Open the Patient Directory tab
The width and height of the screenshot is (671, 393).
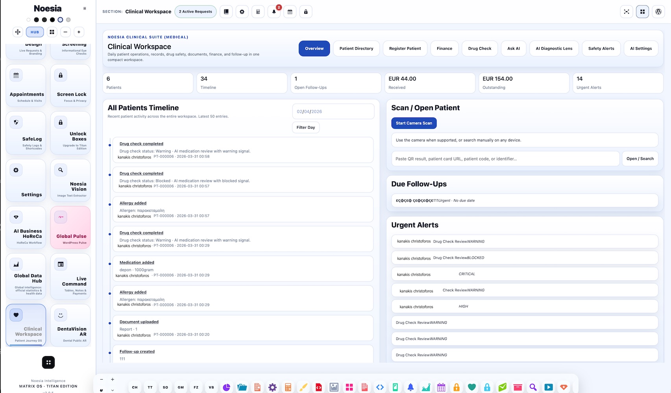(x=357, y=49)
